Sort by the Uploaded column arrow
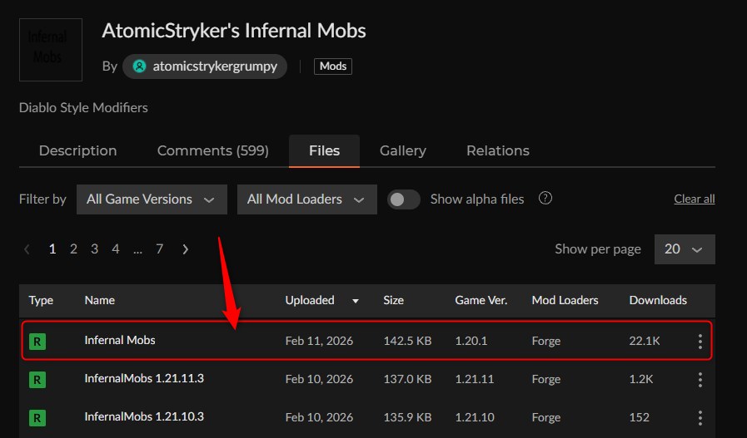747x438 pixels. click(x=356, y=301)
